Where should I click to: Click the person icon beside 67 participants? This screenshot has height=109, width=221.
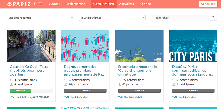(x=120, y=84)
